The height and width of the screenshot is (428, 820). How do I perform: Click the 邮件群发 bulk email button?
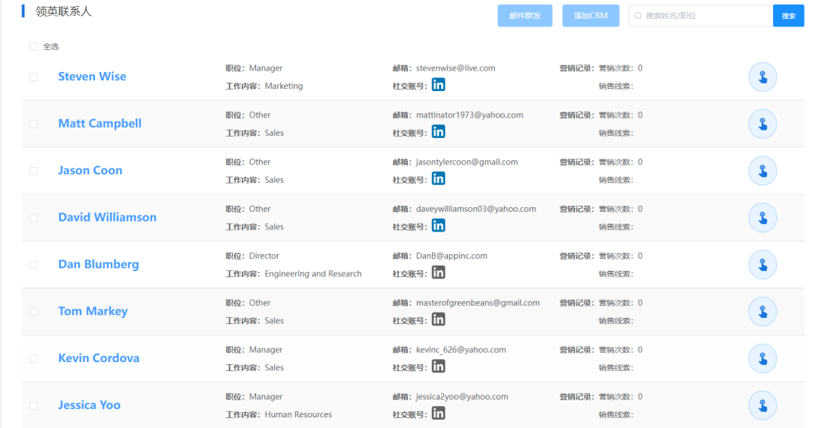click(x=525, y=16)
